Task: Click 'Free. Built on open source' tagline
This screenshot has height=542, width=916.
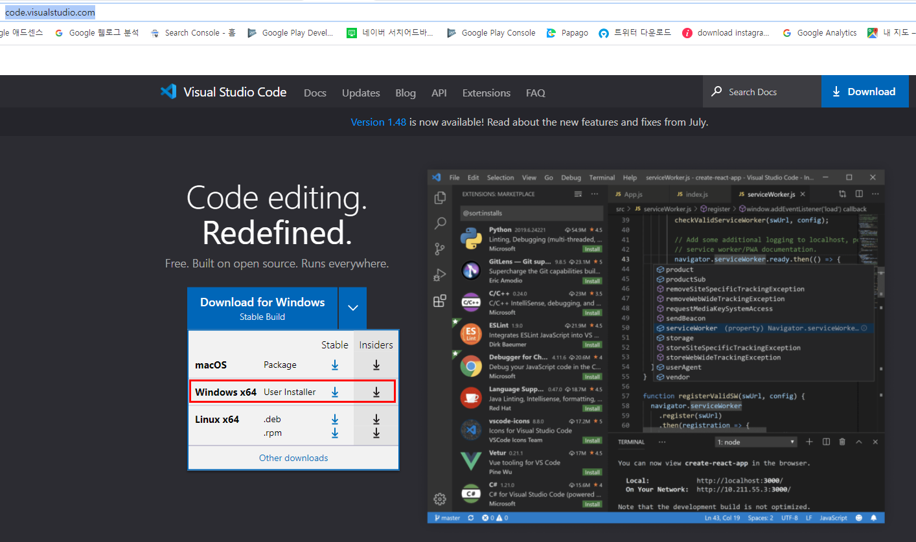Action: click(277, 264)
